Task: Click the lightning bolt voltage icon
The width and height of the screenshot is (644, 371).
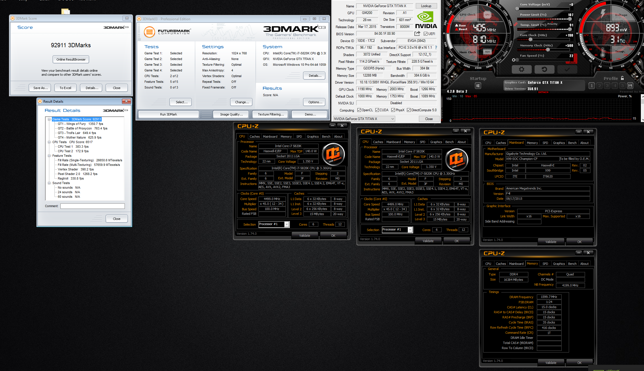Action: (x=603, y=13)
